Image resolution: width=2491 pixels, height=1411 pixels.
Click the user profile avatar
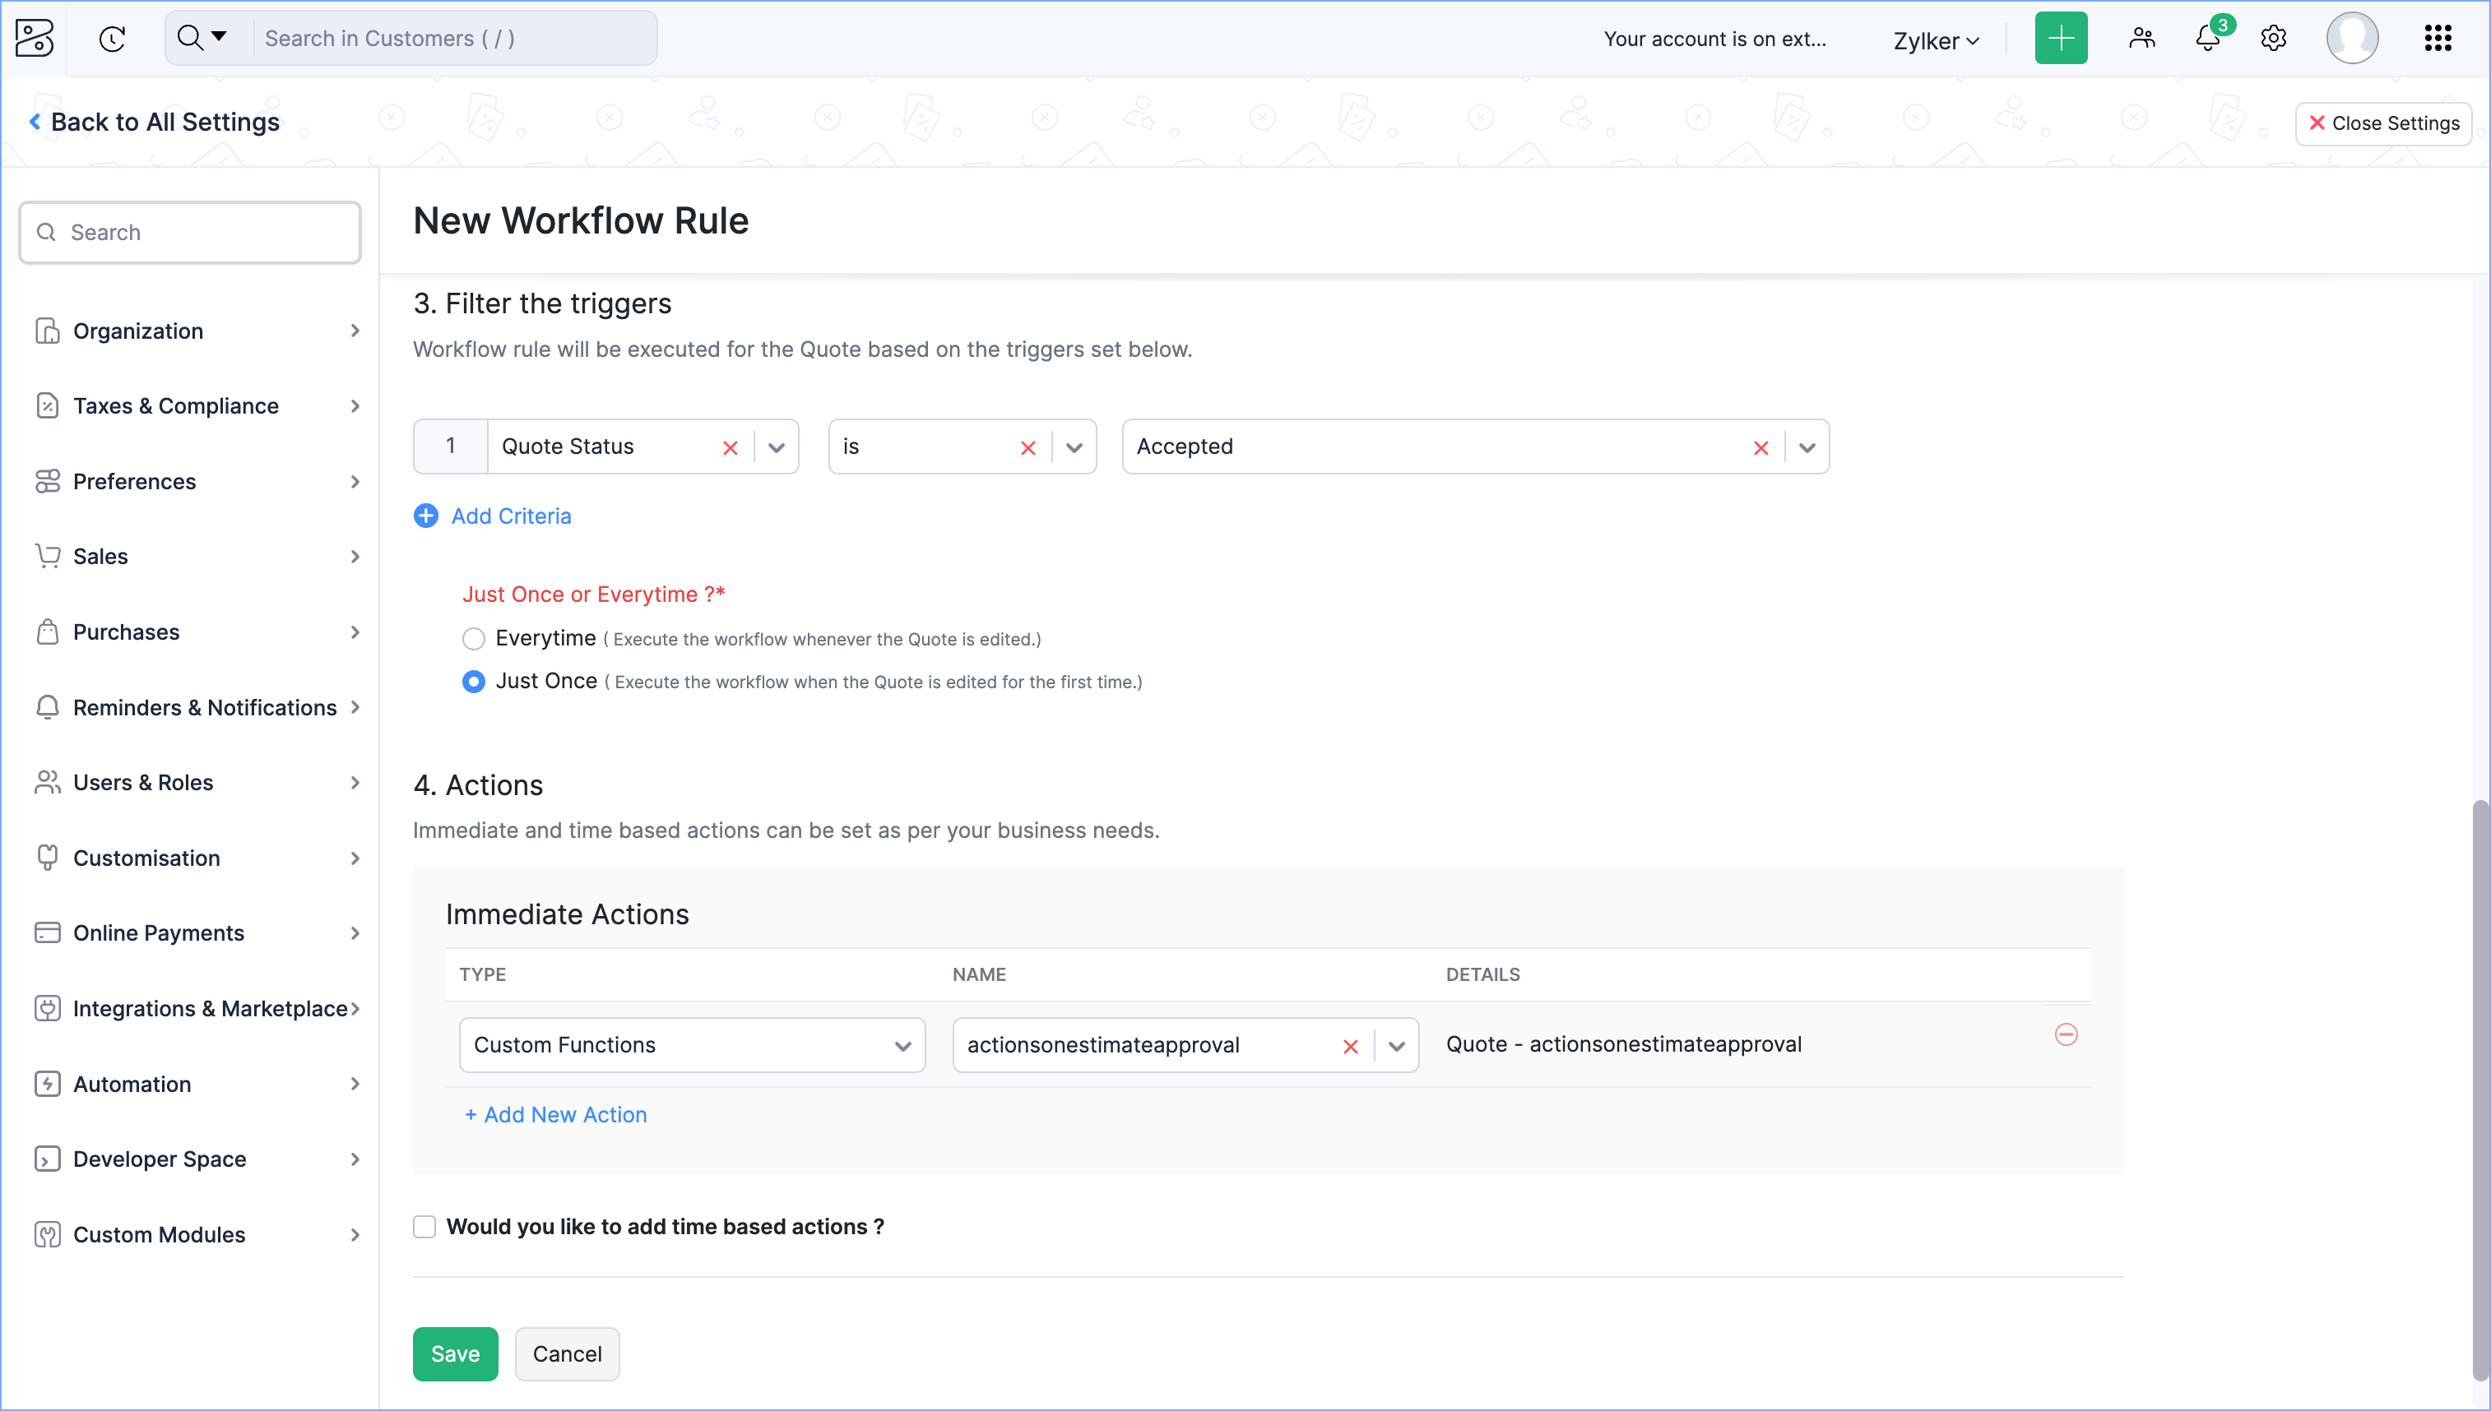(2351, 39)
